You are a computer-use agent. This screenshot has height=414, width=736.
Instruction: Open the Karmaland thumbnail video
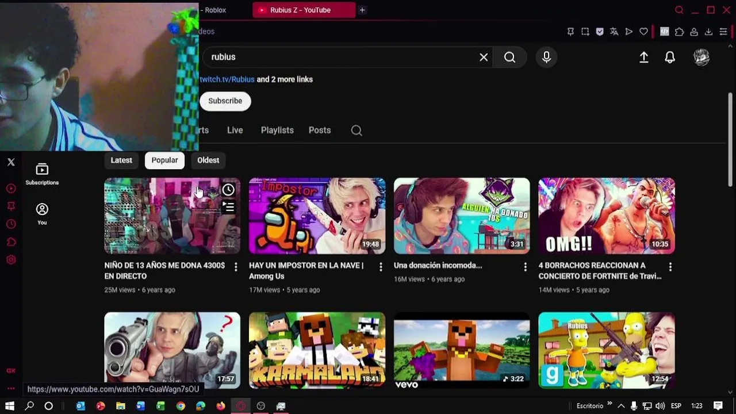click(x=317, y=350)
